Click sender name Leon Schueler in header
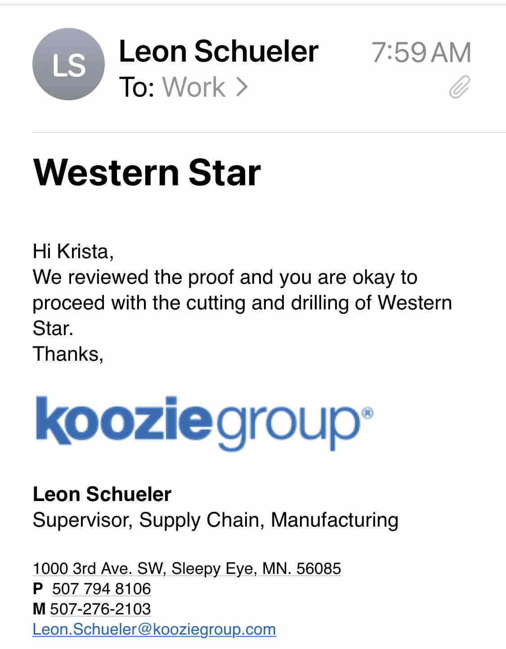This screenshot has width=506, height=649. [x=219, y=51]
